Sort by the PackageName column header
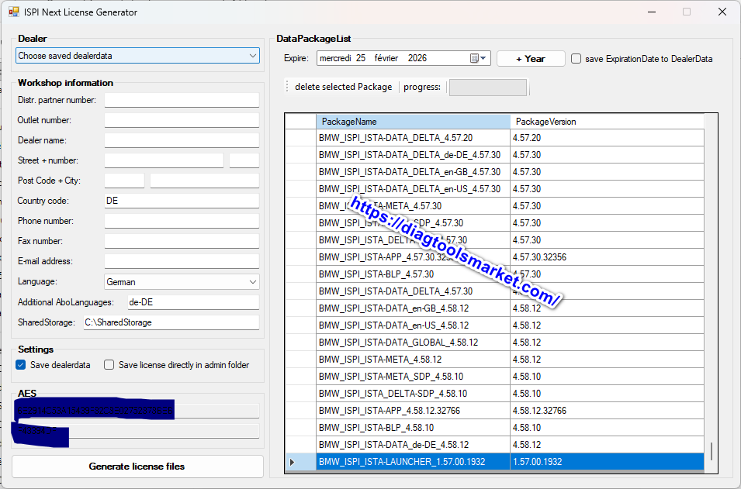Image resolution: width=741 pixels, height=489 pixels. 413,122
